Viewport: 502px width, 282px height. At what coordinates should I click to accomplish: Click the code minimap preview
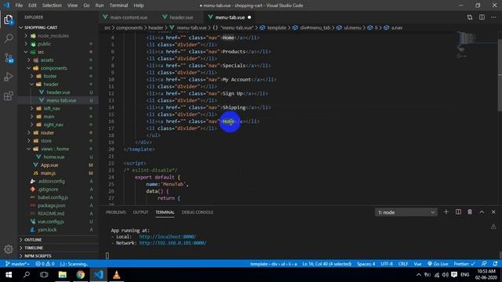coord(467,45)
